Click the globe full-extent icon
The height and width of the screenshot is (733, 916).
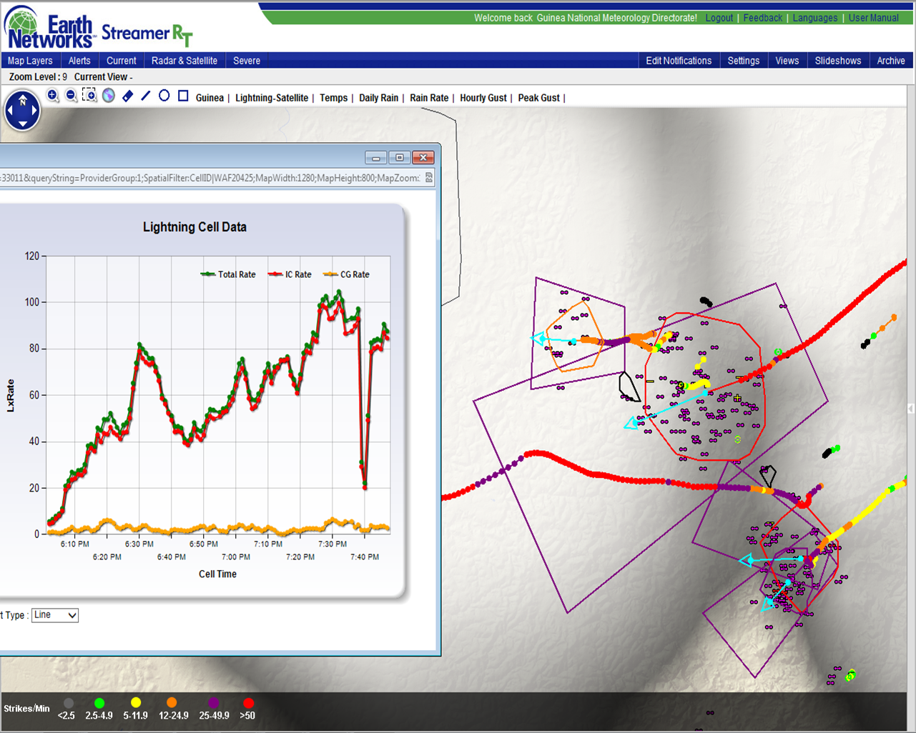109,96
